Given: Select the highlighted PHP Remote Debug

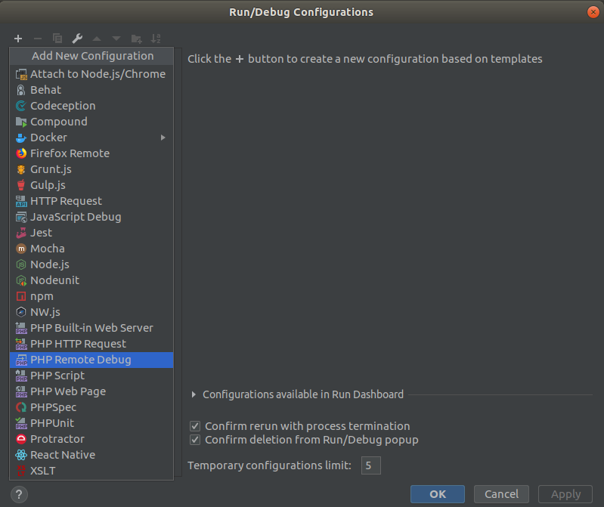Looking at the screenshot, I should (91, 360).
